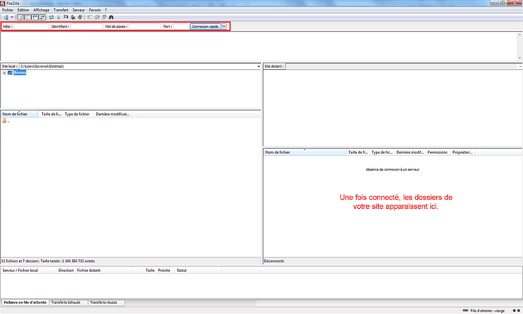This screenshot has width=523, height=314.
Task: Open the Serveur menu
Action: (x=78, y=10)
